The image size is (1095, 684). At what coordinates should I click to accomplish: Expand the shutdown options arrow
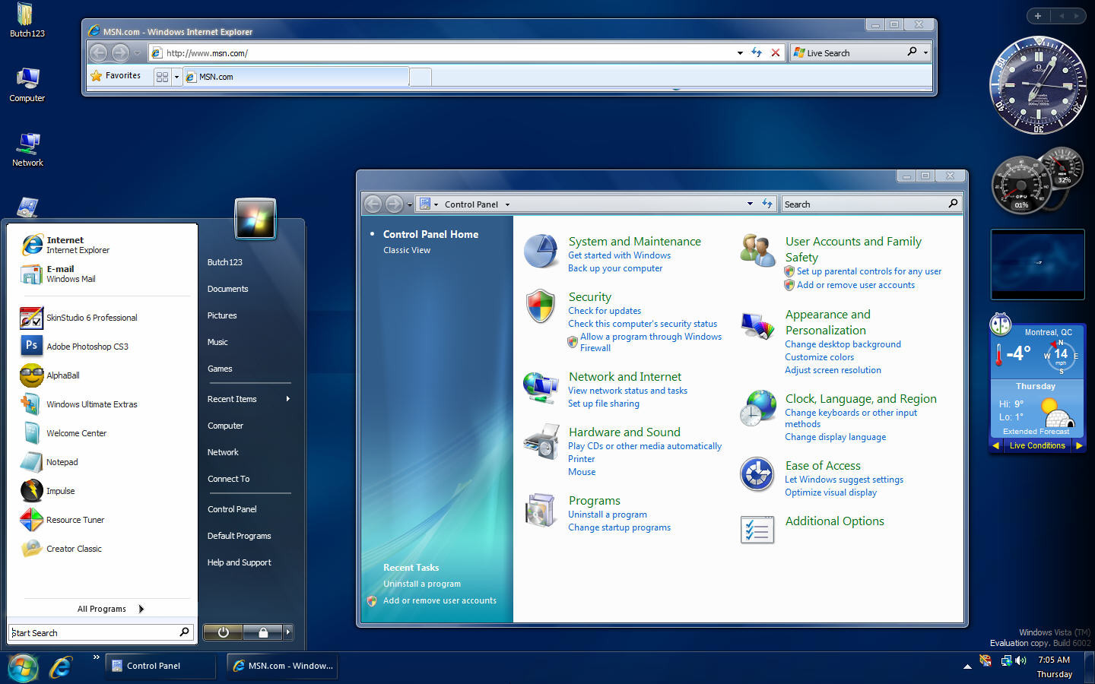(x=287, y=632)
